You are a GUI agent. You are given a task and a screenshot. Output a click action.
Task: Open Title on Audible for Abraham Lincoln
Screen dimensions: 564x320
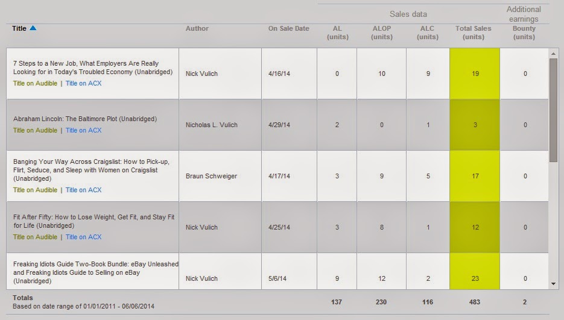(35, 130)
